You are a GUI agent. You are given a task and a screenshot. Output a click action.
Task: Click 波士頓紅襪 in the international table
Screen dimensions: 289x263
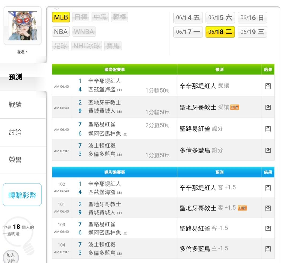pos(102,146)
